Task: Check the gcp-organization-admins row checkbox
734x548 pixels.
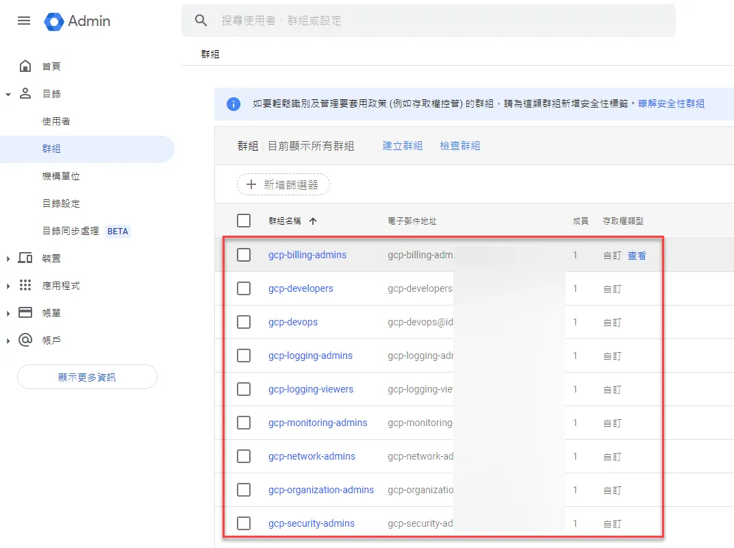Action: (244, 490)
